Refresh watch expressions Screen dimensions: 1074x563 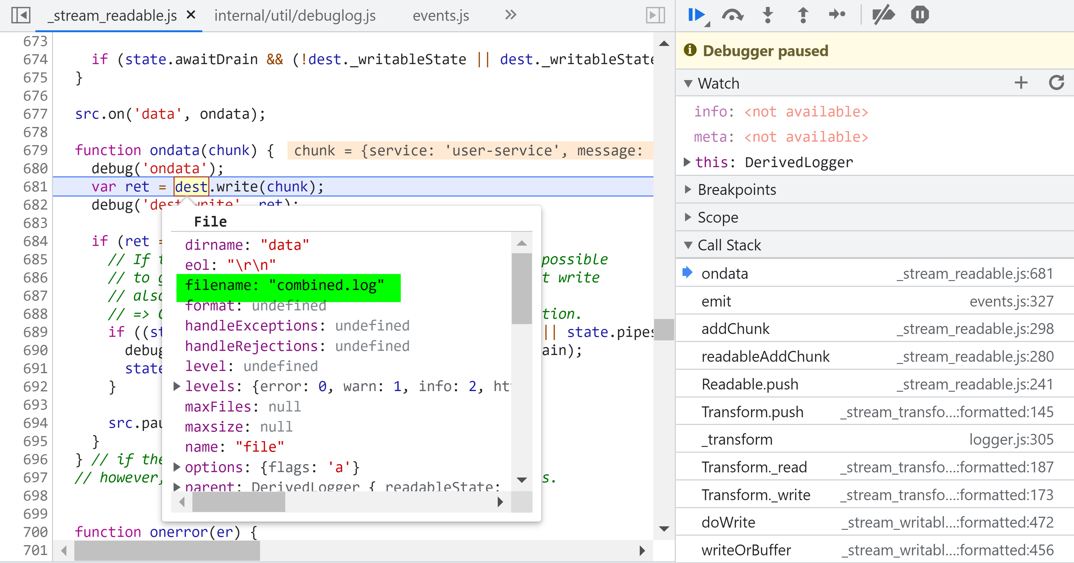(x=1056, y=83)
